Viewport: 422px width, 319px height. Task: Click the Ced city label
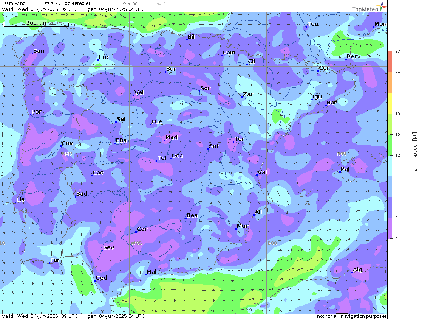102,278
